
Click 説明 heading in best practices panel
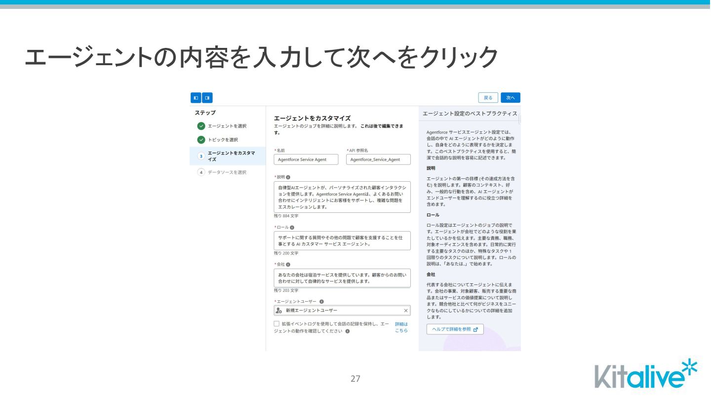point(431,168)
